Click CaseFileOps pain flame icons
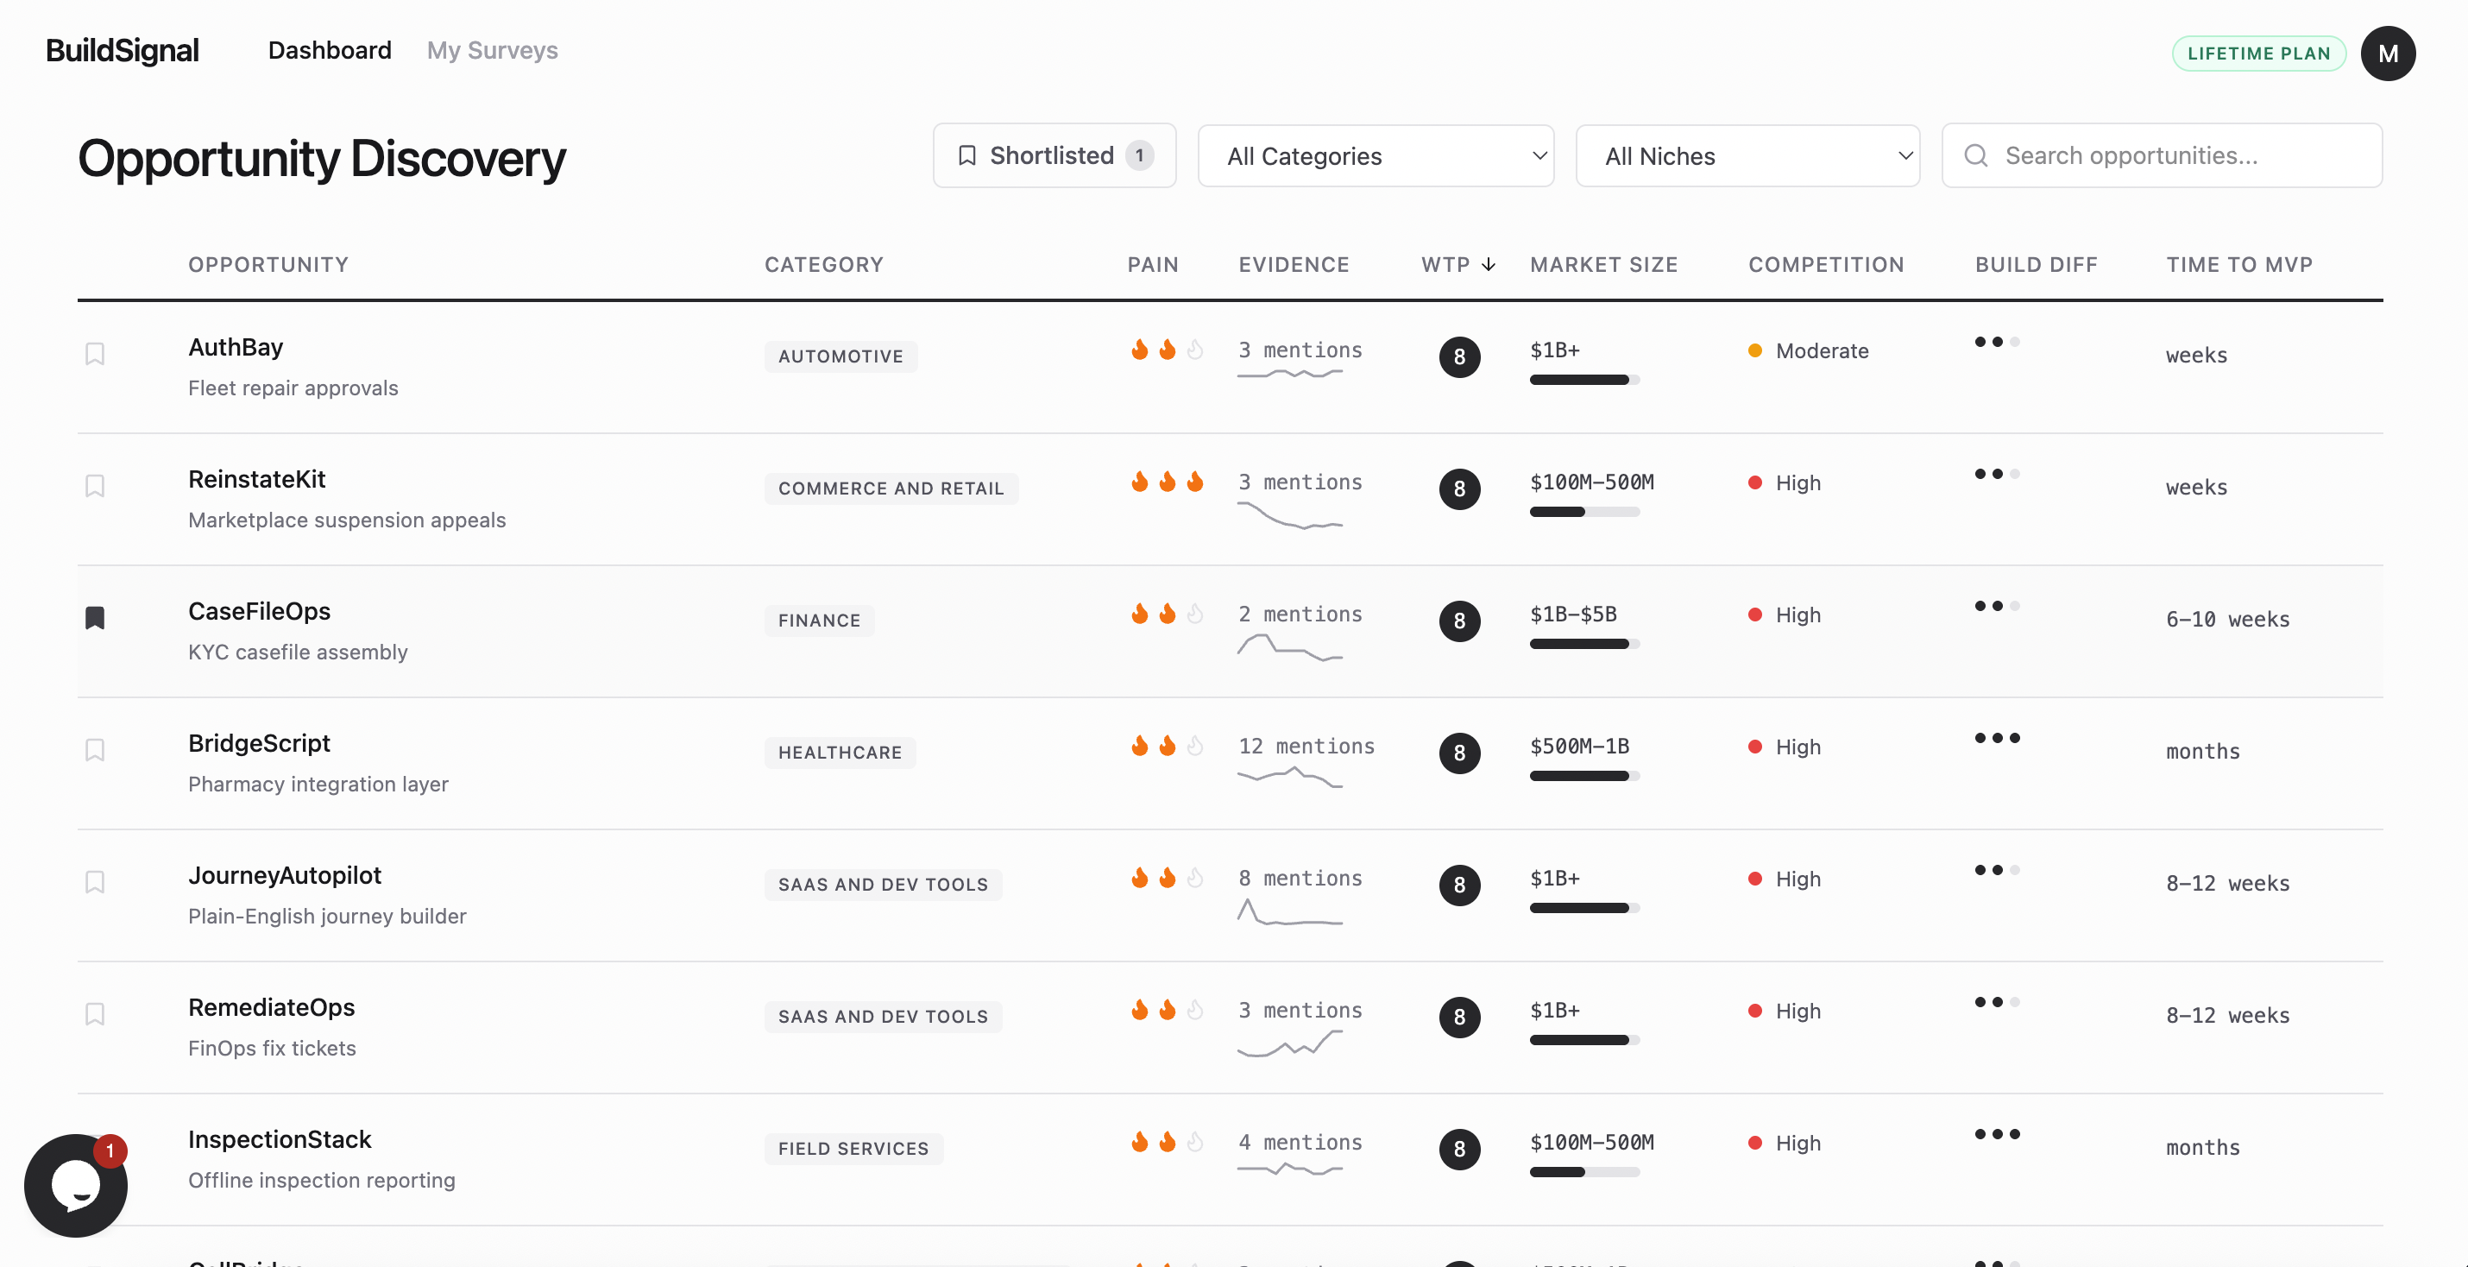The height and width of the screenshot is (1267, 2468). (1167, 615)
